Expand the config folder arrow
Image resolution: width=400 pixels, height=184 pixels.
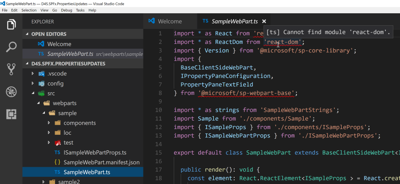click(x=32, y=84)
